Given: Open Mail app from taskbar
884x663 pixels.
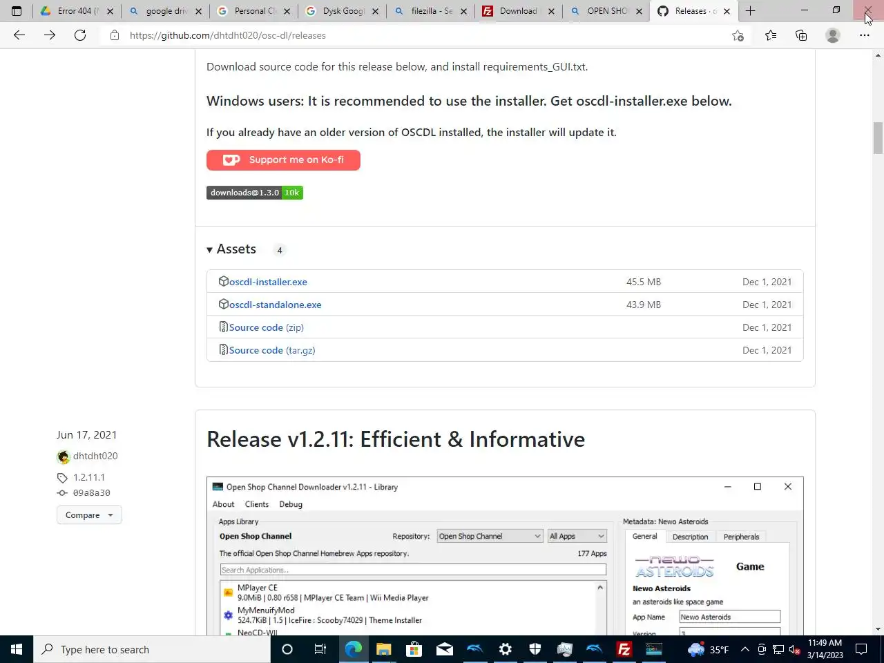Looking at the screenshot, I should pos(445,649).
